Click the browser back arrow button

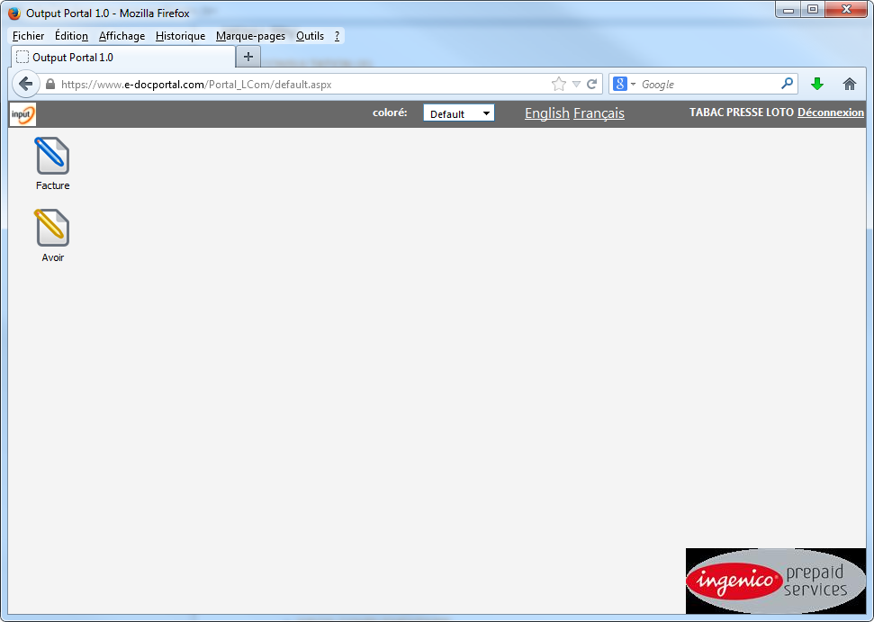tap(25, 84)
